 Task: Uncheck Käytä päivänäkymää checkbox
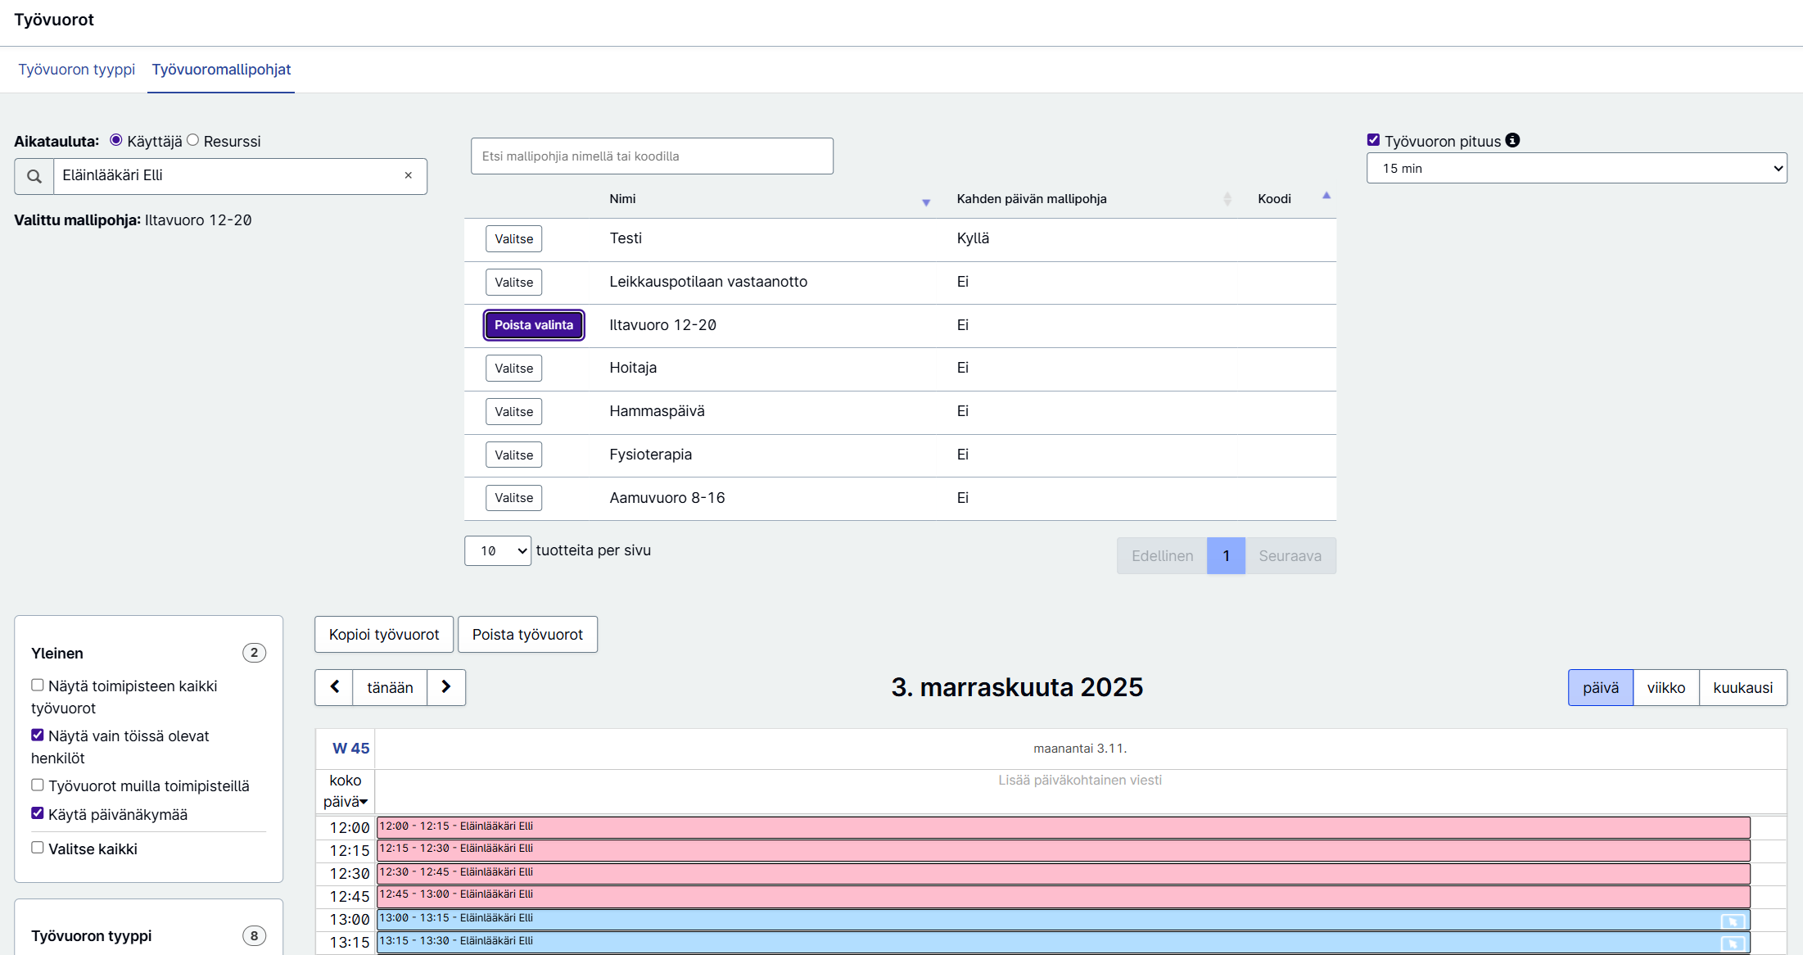point(38,813)
